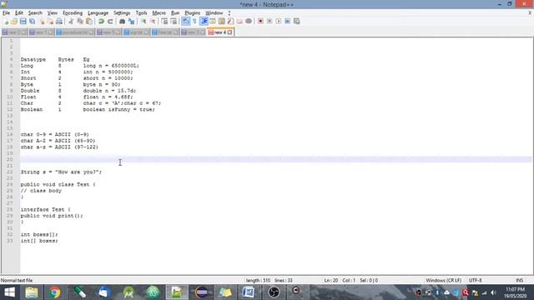Click the Cut scissors icon
The image size is (534, 300).
tap(71, 22)
